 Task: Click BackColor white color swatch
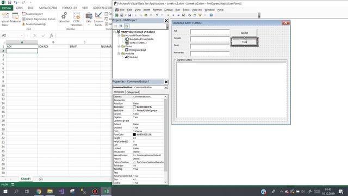(x=134, y=107)
